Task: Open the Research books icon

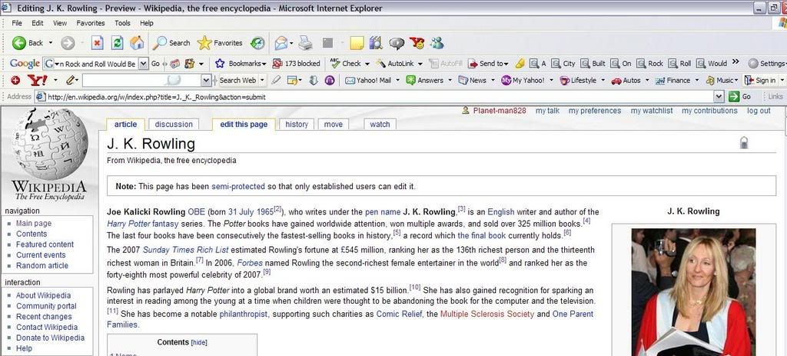Action: pos(375,43)
